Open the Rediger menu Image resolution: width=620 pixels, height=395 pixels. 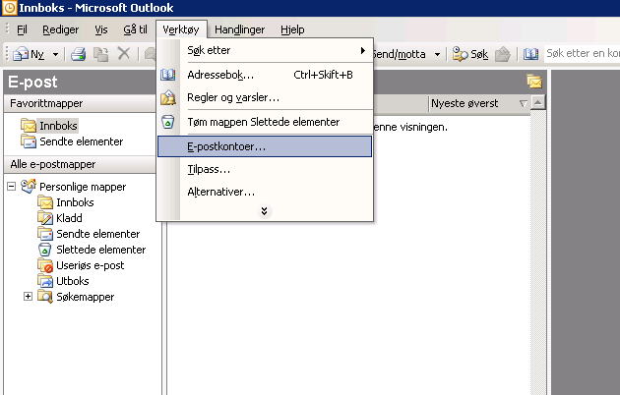[60, 29]
